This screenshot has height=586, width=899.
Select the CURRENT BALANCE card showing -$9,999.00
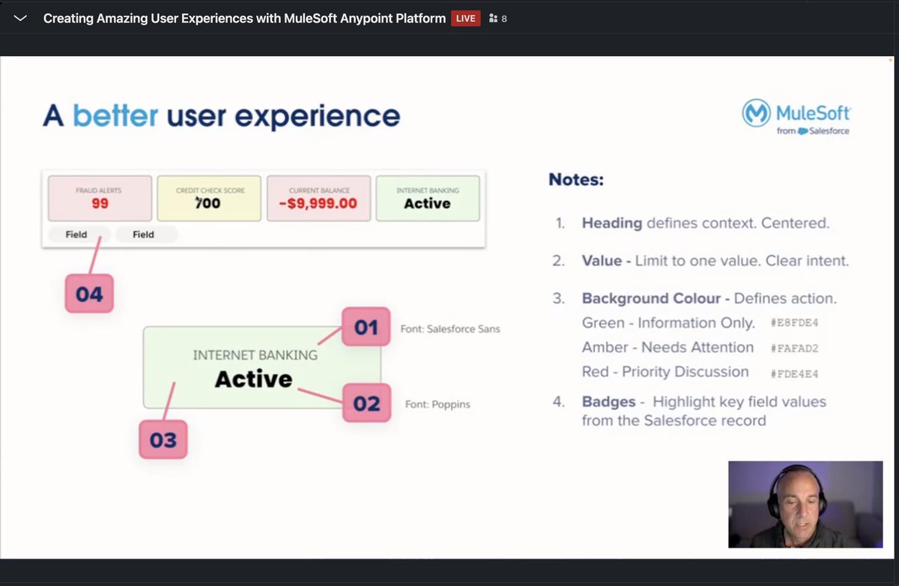pyautogui.click(x=319, y=198)
